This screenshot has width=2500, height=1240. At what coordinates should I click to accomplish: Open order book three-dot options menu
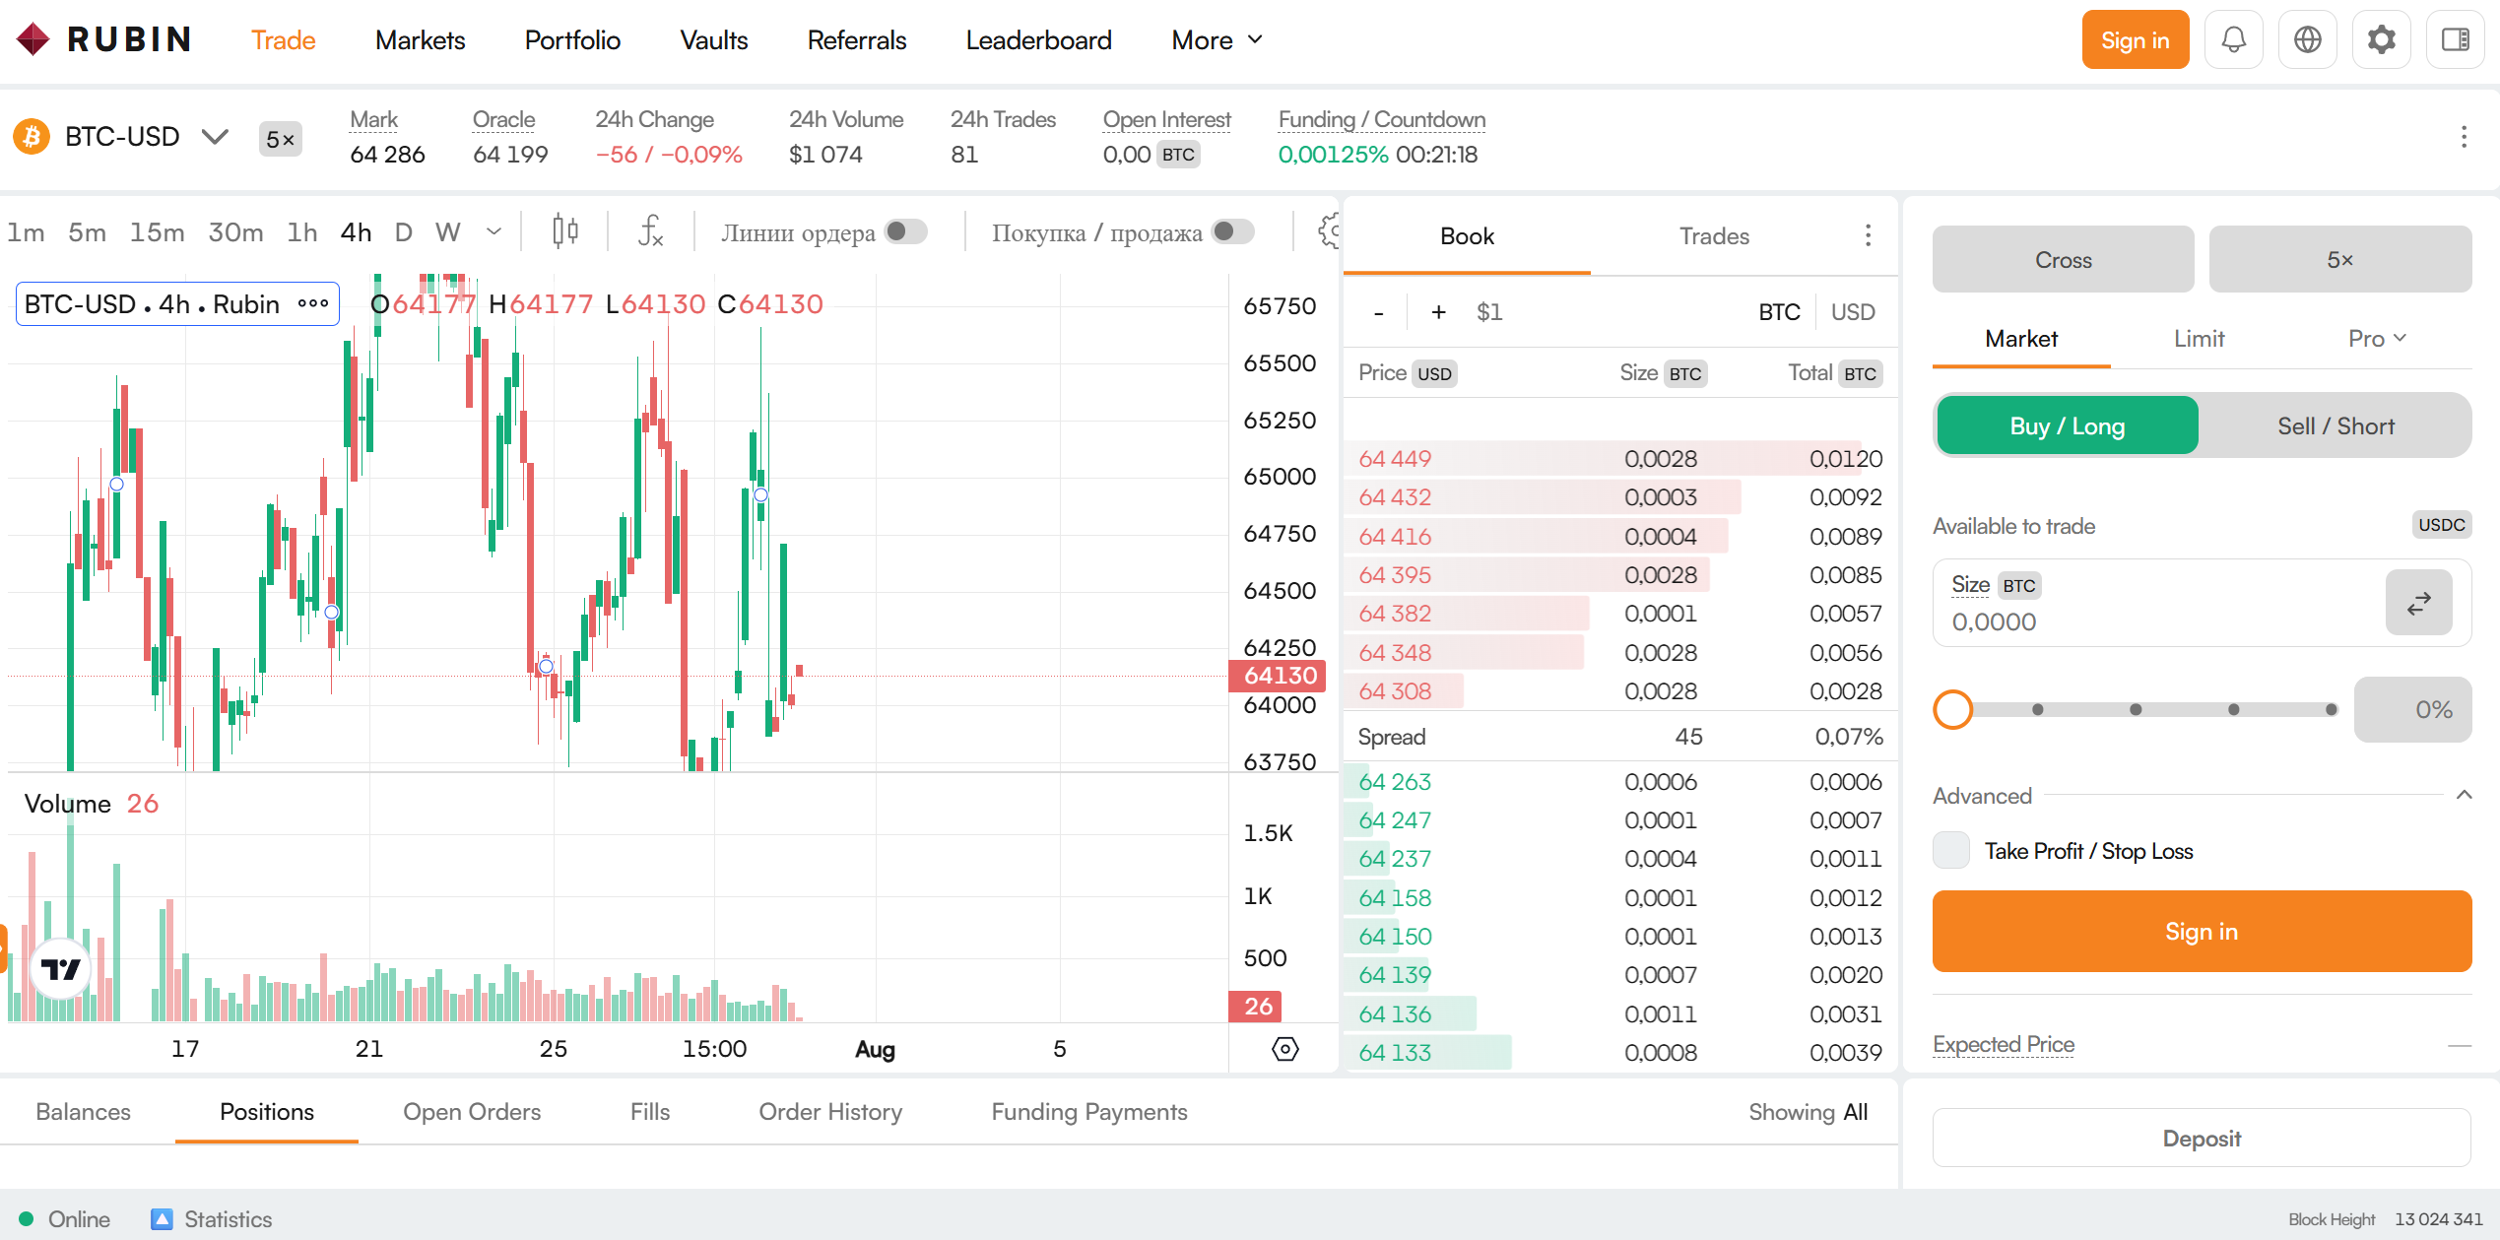tap(1868, 235)
